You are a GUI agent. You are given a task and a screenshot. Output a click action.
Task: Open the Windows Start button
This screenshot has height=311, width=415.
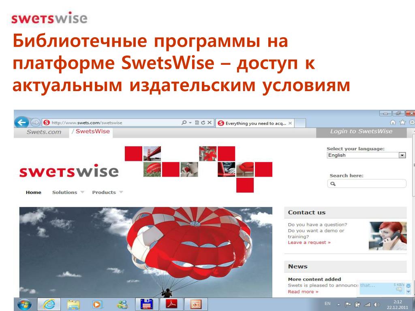coord(24,305)
